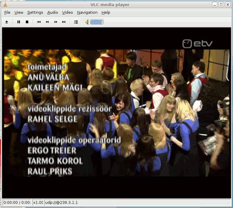Open the Audio menu

point(53,12)
